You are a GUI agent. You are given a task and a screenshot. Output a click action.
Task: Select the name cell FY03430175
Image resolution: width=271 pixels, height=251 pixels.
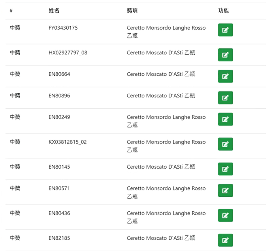(x=63, y=28)
